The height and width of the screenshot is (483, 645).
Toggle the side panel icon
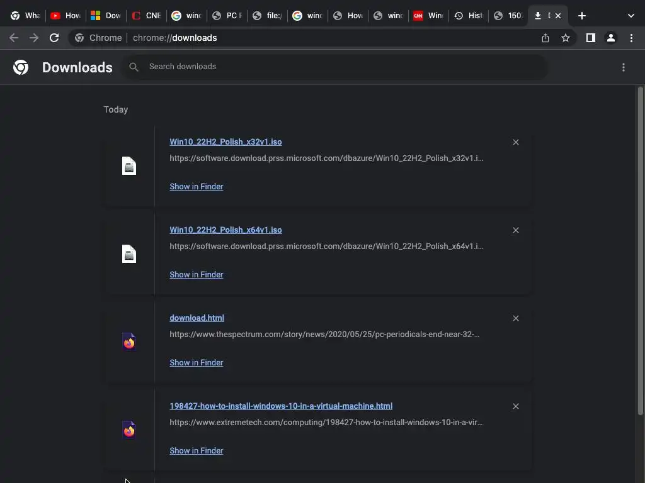591,38
